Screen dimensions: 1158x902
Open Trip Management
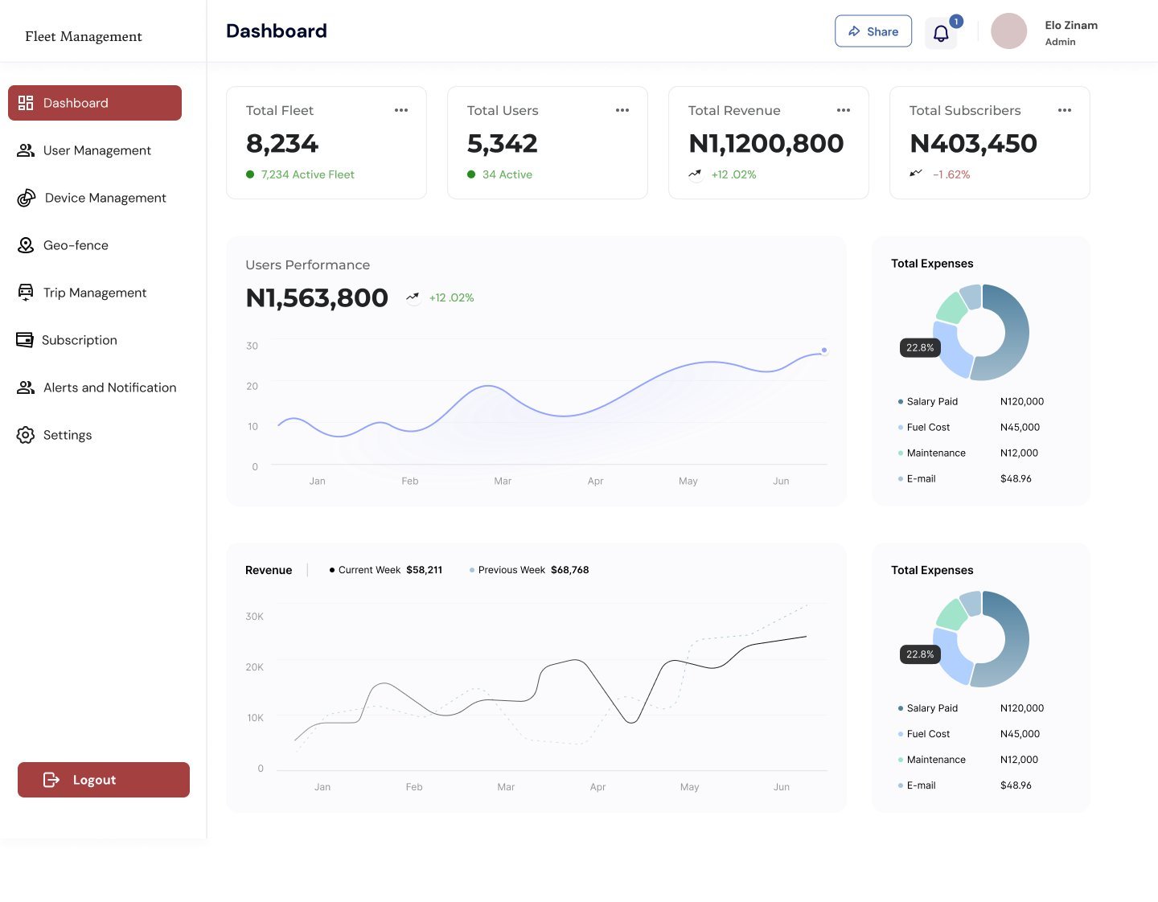95,293
